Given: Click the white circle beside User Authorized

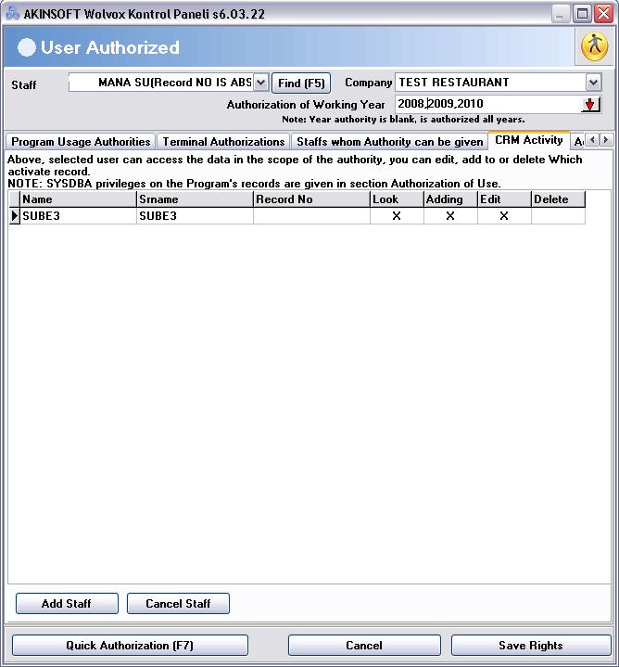Looking at the screenshot, I should click(x=26, y=47).
